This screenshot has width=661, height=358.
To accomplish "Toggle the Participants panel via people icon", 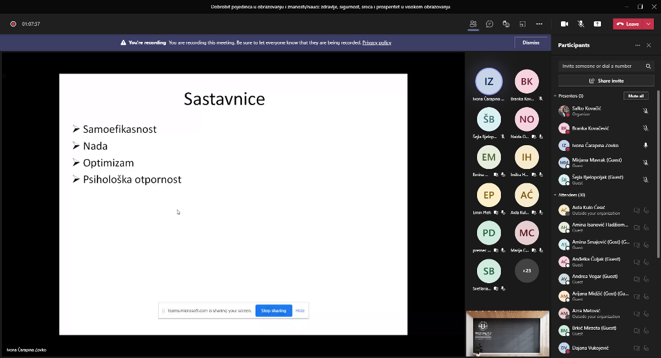I will (x=473, y=24).
